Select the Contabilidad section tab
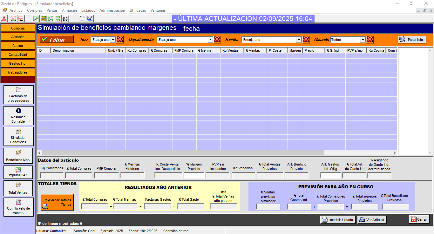The width and height of the screenshot is (434, 234). 18,55
